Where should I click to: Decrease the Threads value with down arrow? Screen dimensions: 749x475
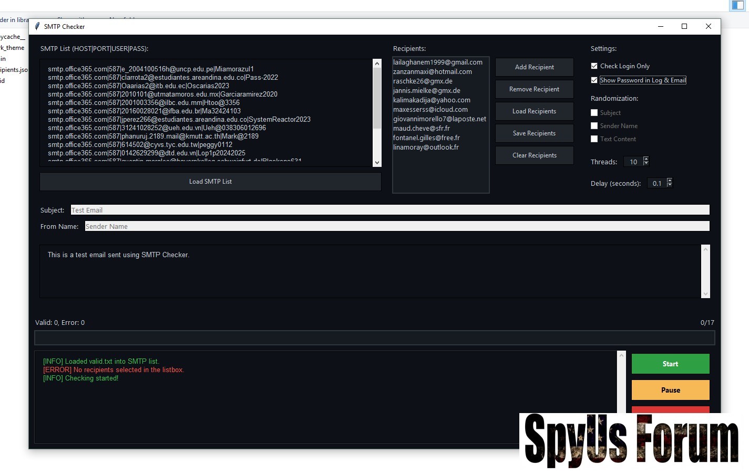[x=646, y=164]
